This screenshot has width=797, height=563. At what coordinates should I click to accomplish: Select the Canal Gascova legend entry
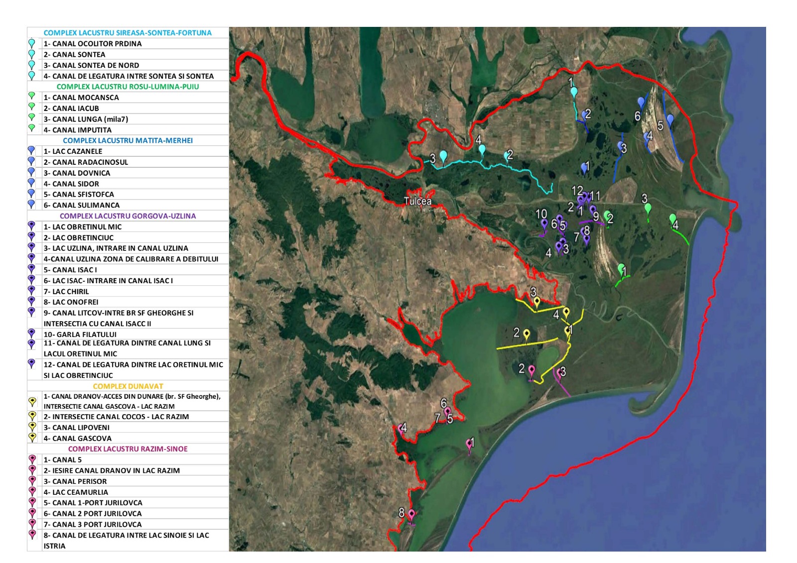click(x=77, y=438)
